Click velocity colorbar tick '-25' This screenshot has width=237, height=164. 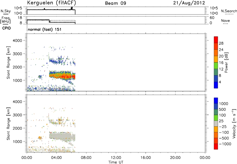click(223, 127)
